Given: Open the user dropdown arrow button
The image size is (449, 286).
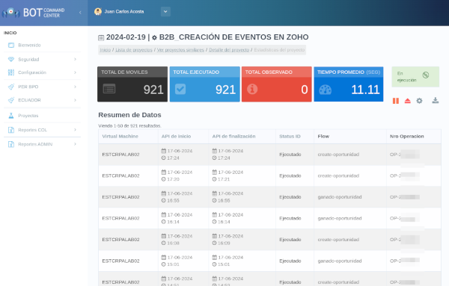Looking at the screenshot, I should (x=165, y=12).
